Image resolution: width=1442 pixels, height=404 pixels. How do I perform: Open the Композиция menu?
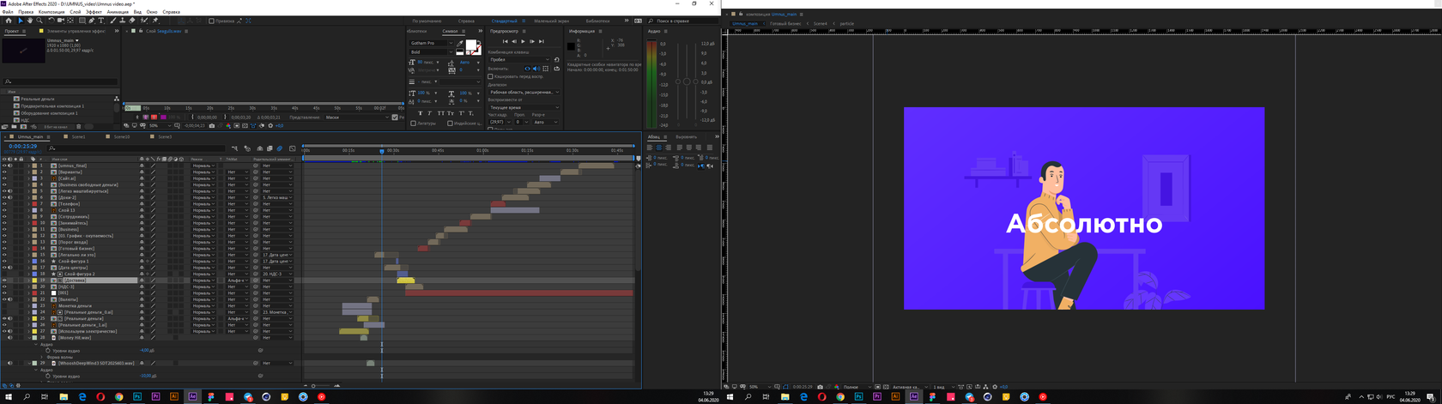[x=51, y=12]
